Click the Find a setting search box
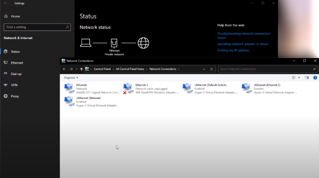The image size is (319, 178). click(x=37, y=27)
